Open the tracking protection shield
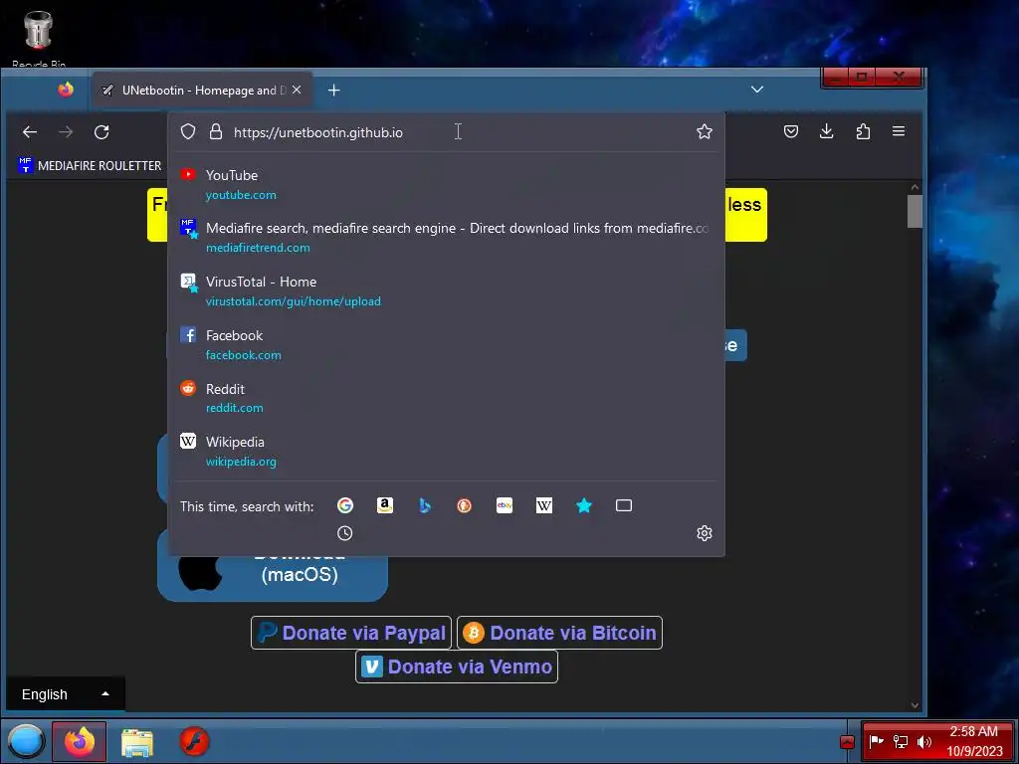Viewport: 1019px width, 764px height. point(188,132)
